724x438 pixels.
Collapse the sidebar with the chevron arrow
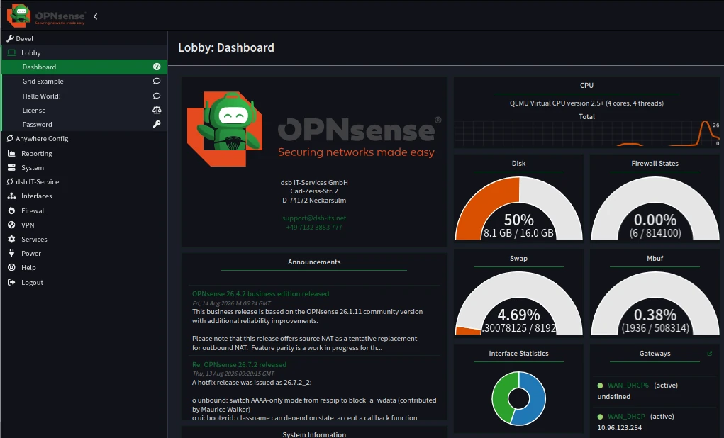pyautogui.click(x=96, y=16)
